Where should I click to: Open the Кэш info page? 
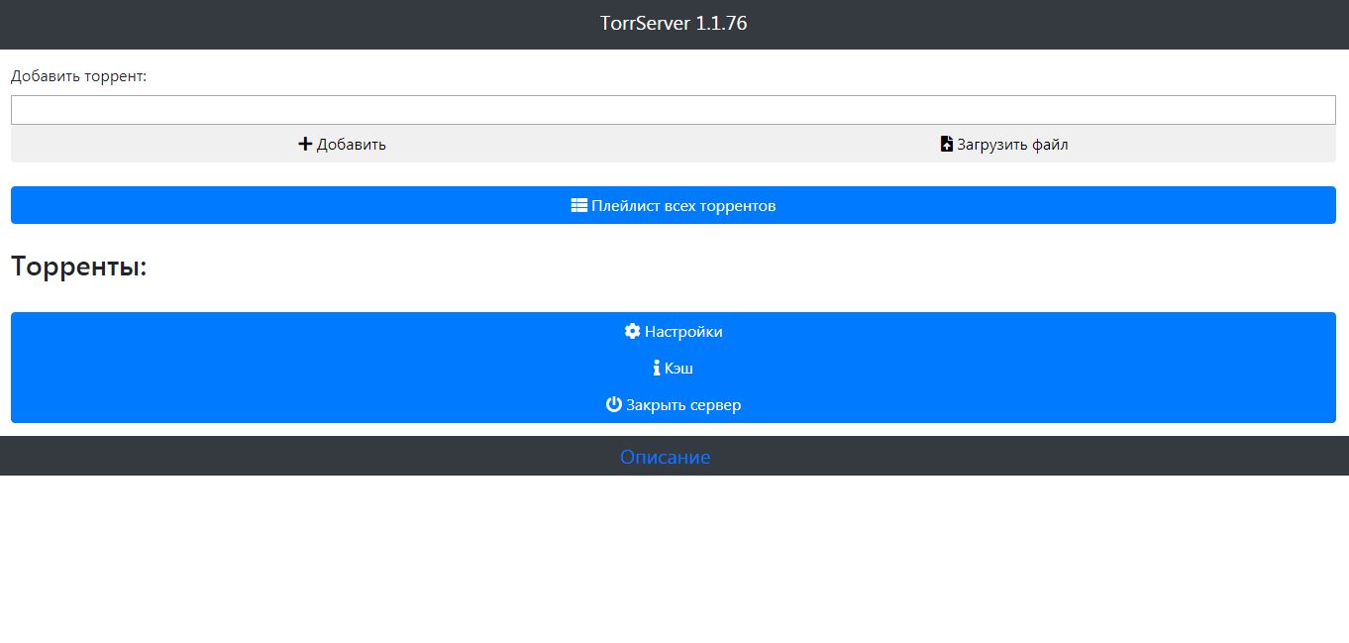click(674, 368)
